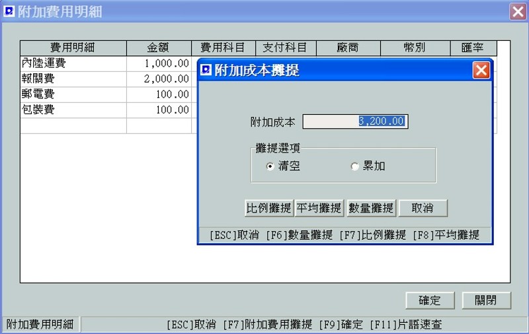
Task: Click the 100.00 amount for 包裝費
Action: (159, 110)
